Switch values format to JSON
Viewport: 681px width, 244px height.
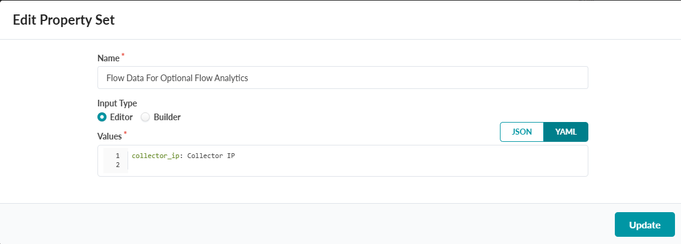tap(522, 132)
